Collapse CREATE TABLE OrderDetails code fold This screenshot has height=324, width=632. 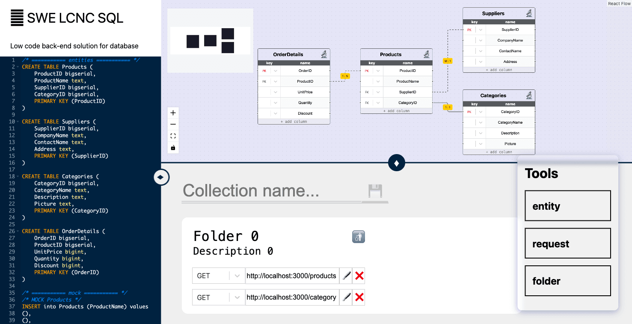click(x=17, y=232)
